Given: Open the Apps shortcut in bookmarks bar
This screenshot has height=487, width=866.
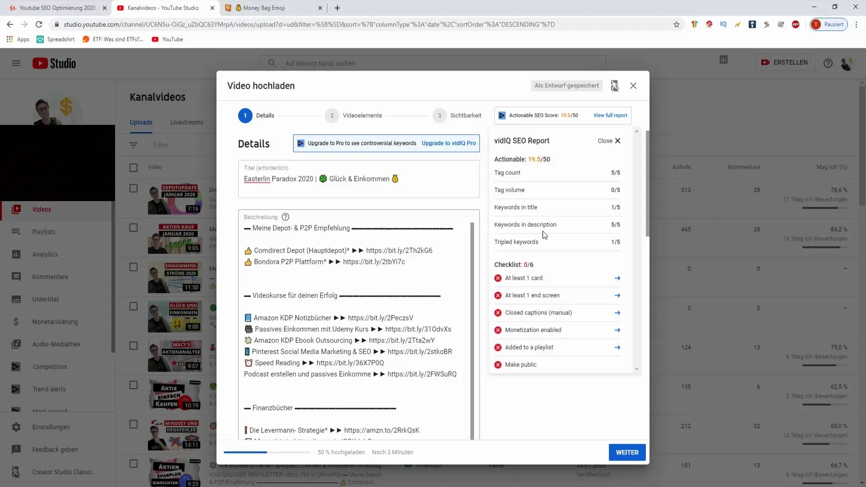Looking at the screenshot, I should pyautogui.click(x=18, y=39).
